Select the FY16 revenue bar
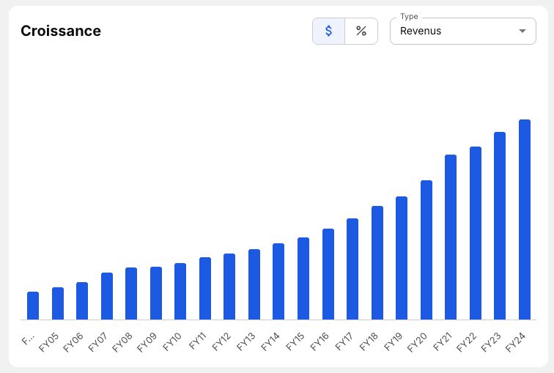554x373 pixels. tap(328, 275)
